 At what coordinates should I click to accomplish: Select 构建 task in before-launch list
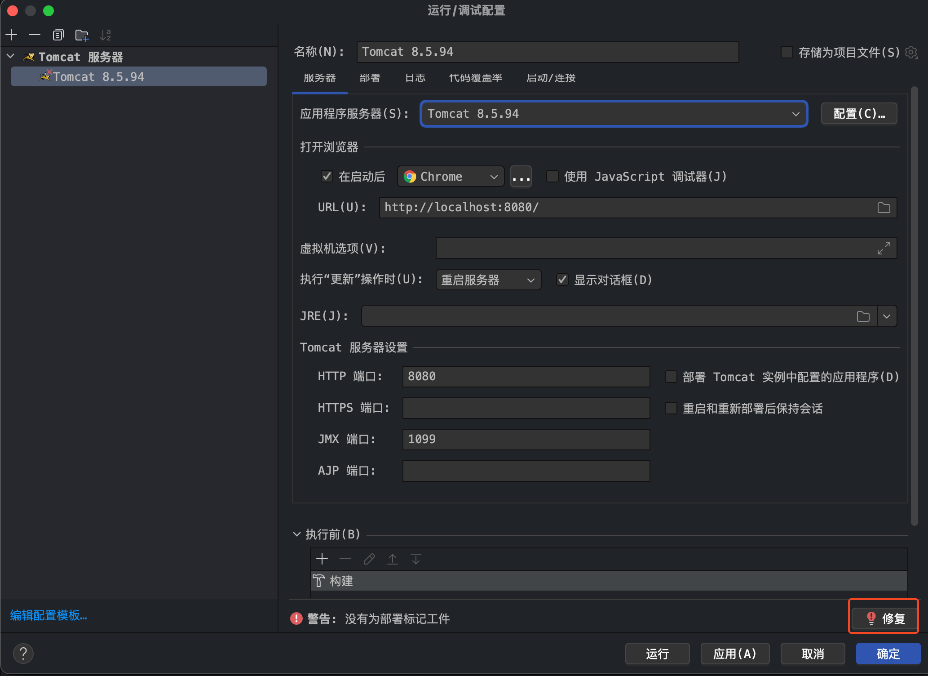click(609, 581)
